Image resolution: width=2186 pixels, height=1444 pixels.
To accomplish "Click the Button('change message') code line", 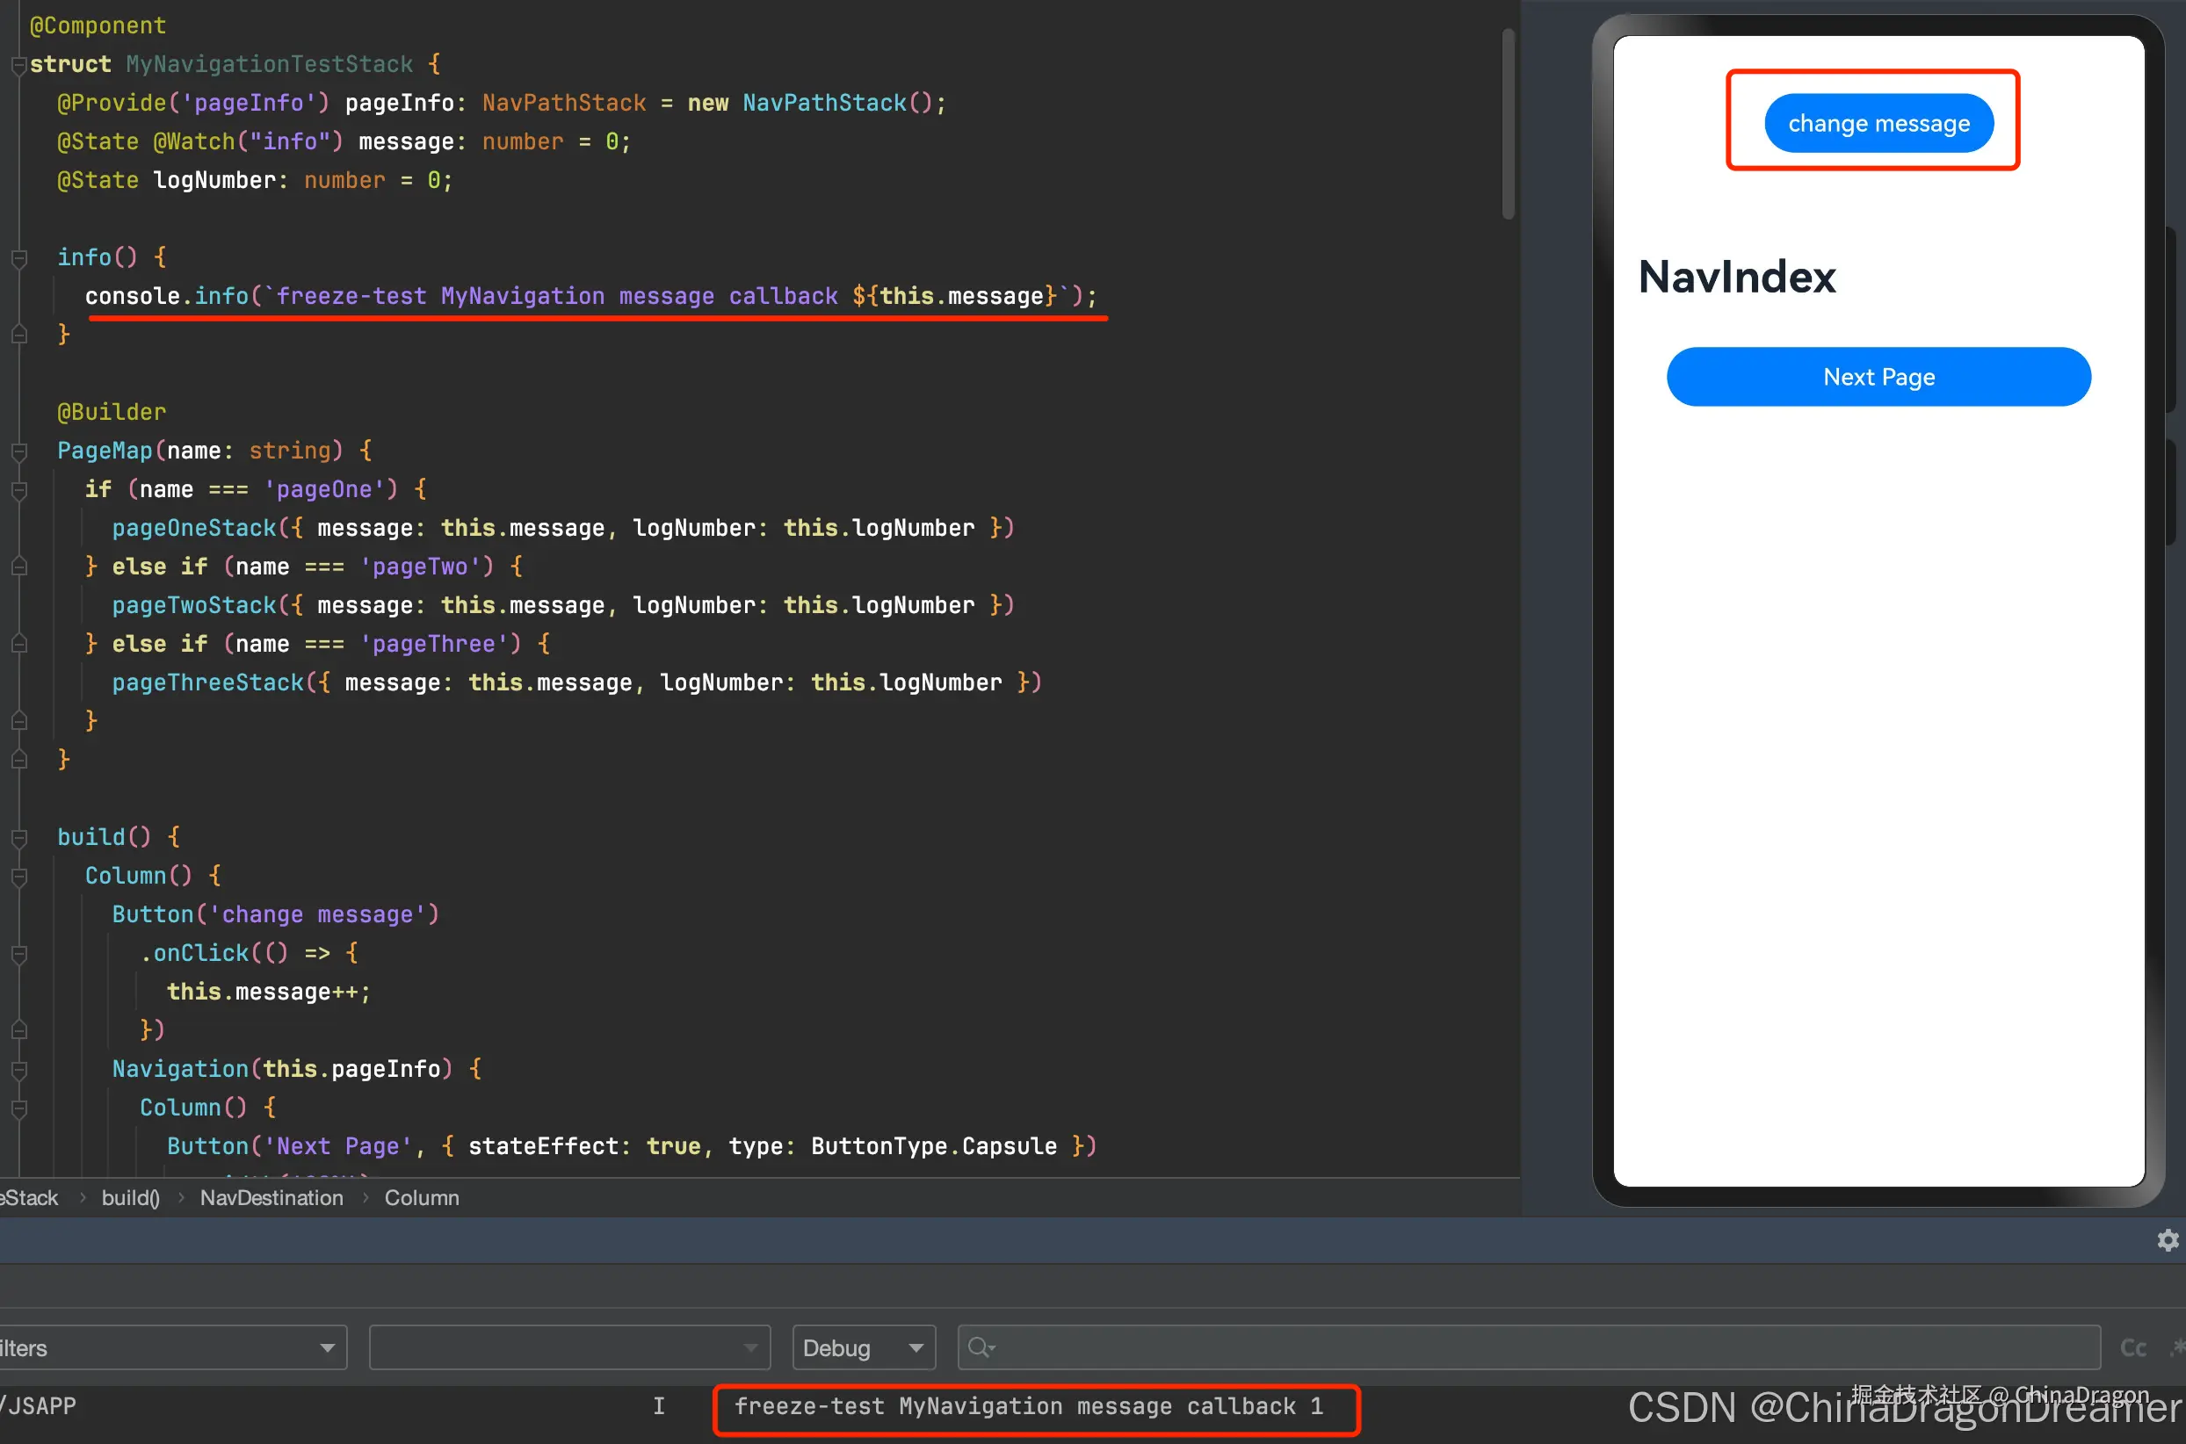I will click(275, 915).
